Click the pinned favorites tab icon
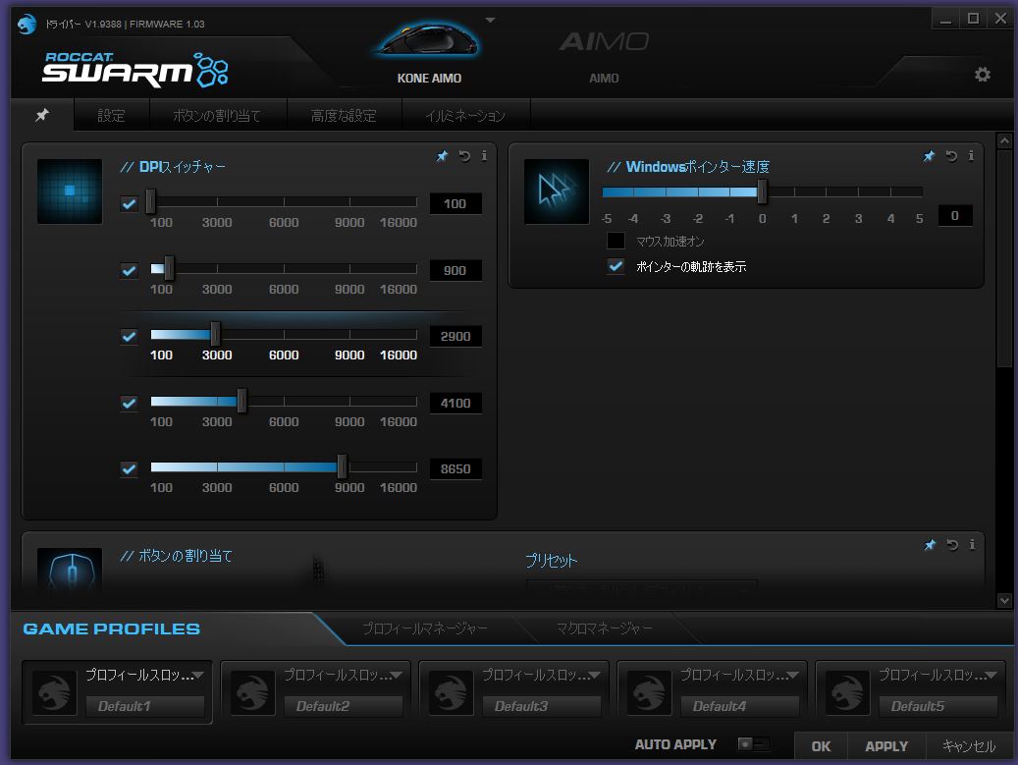 (42, 115)
